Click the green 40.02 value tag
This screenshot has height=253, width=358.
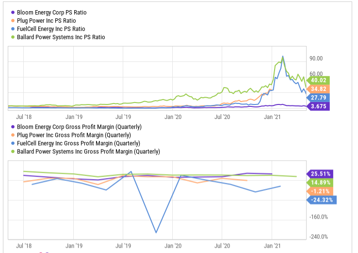[318, 80]
